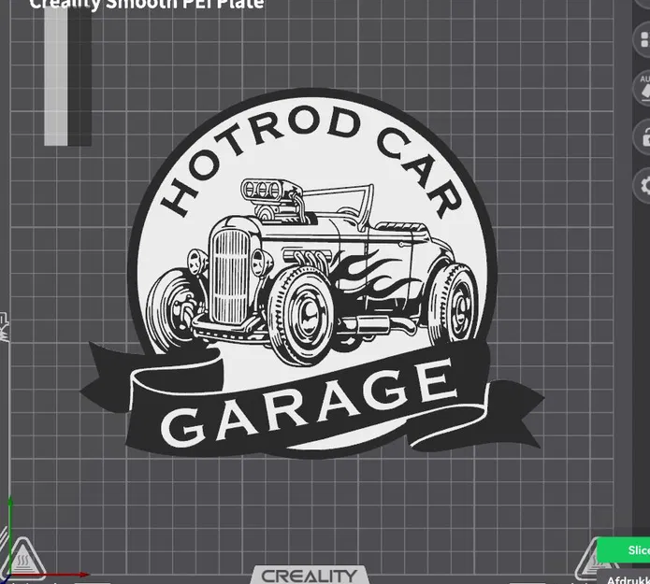Toggle the plate lock padlock icon
650x584 pixels.
643,136
